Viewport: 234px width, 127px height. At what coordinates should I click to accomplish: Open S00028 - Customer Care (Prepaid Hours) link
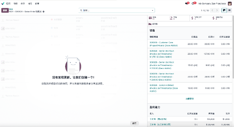point(163,44)
